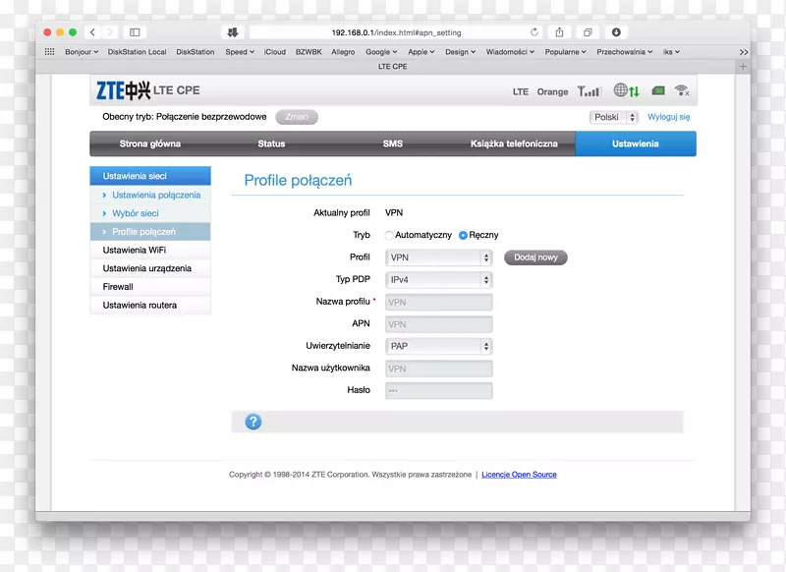786x572 pixels.
Task: Click the Nazwa użytkownika input field
Action: (438, 369)
